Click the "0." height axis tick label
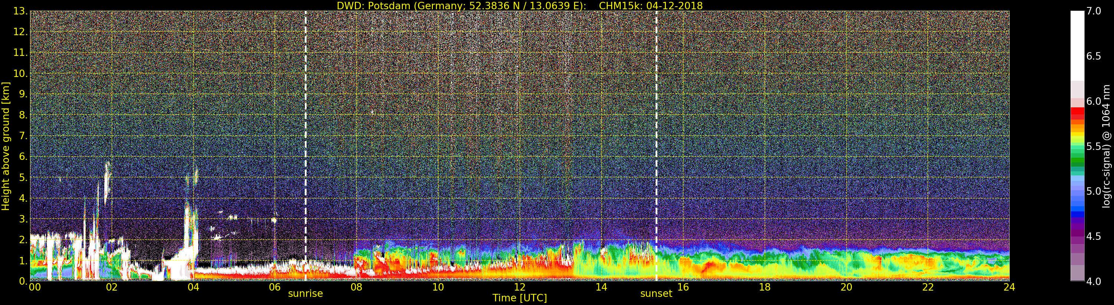The height and width of the screenshot is (305, 1114). [23, 281]
